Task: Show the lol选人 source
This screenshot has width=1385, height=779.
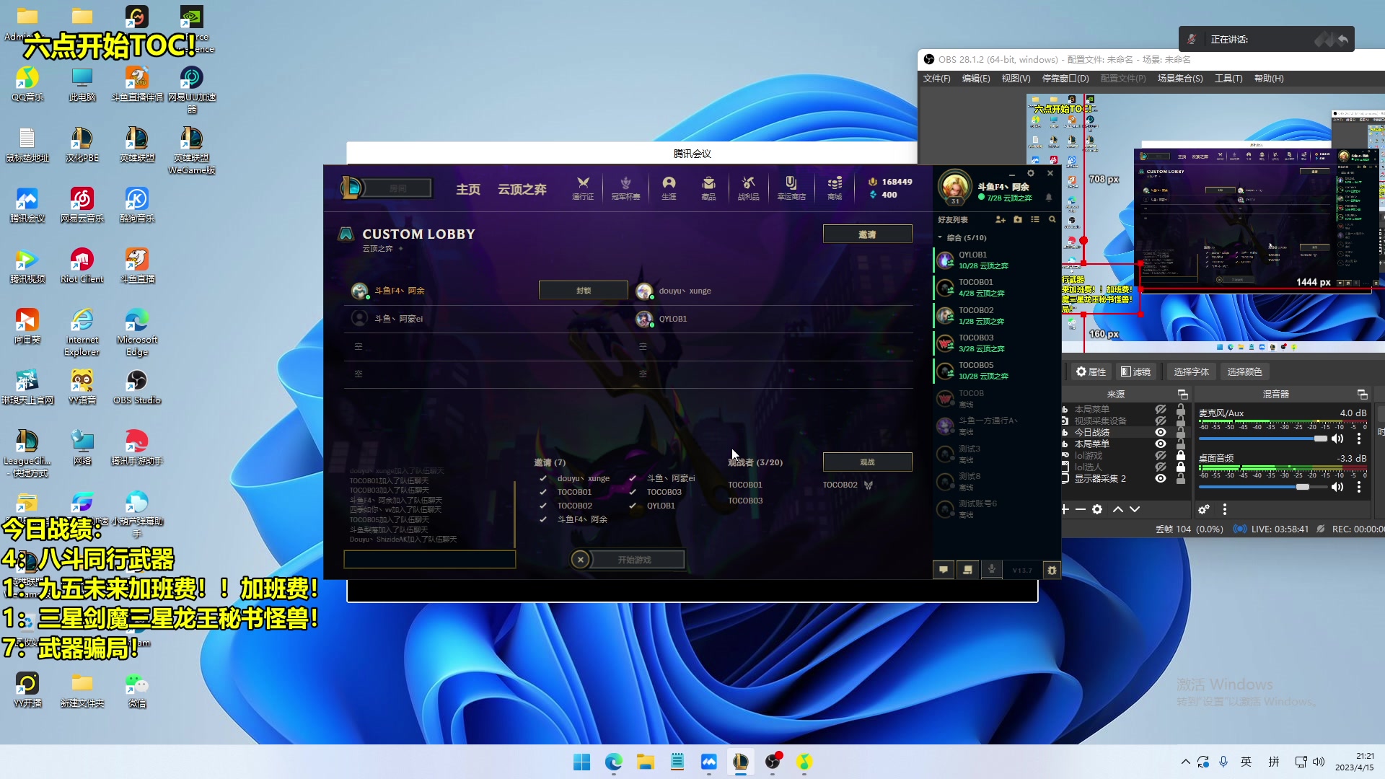Action: 1161,467
